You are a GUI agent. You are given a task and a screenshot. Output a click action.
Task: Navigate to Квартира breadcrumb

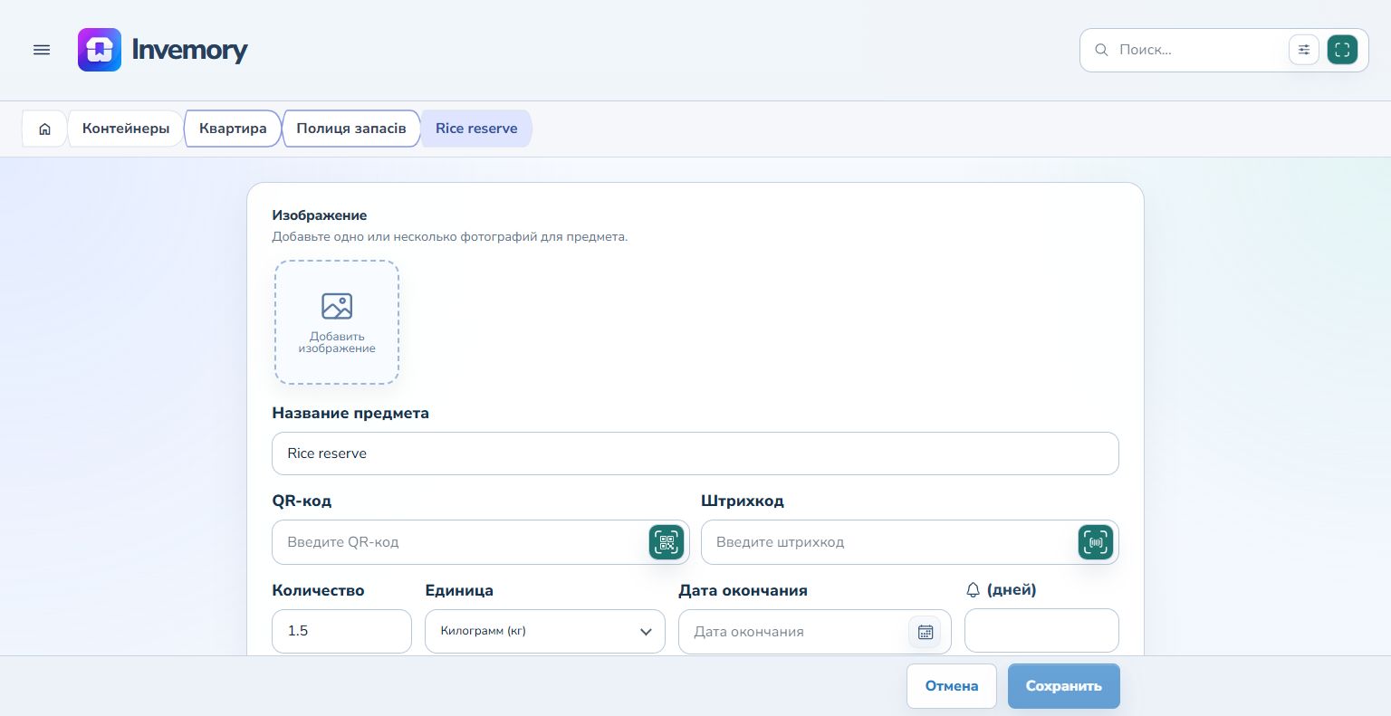233,129
